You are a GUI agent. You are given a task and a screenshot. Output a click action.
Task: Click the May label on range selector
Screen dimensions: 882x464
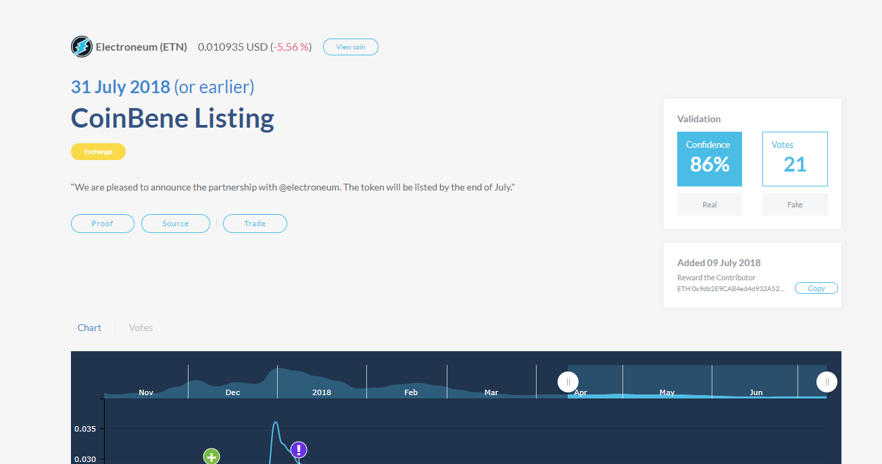coord(667,392)
